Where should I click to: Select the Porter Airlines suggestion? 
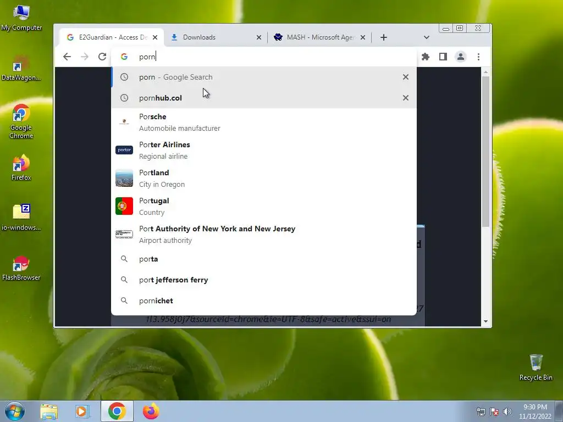[264, 151]
